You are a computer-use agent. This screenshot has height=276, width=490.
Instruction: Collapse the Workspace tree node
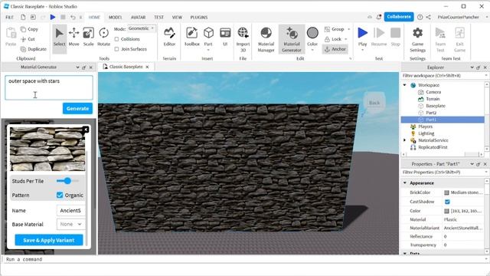(405, 85)
